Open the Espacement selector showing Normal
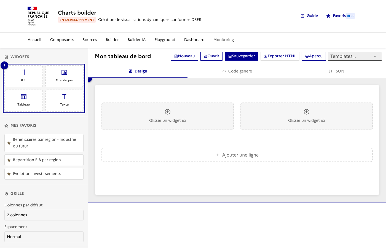Screen dimensions: 386x248 pyautogui.click(x=44, y=237)
